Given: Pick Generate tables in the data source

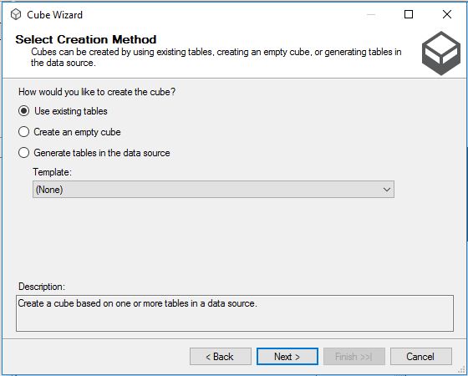Looking at the screenshot, I should 23,153.
